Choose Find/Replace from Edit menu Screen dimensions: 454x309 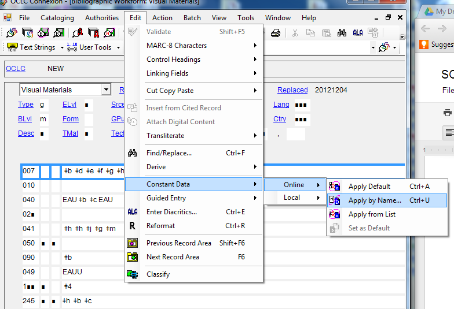pyautogui.click(x=194, y=152)
